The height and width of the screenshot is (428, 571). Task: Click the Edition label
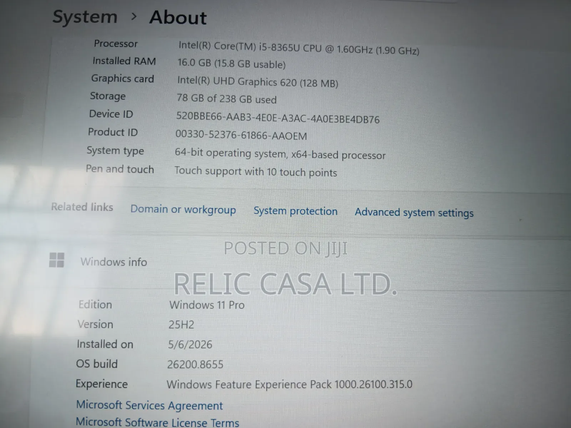click(x=95, y=305)
